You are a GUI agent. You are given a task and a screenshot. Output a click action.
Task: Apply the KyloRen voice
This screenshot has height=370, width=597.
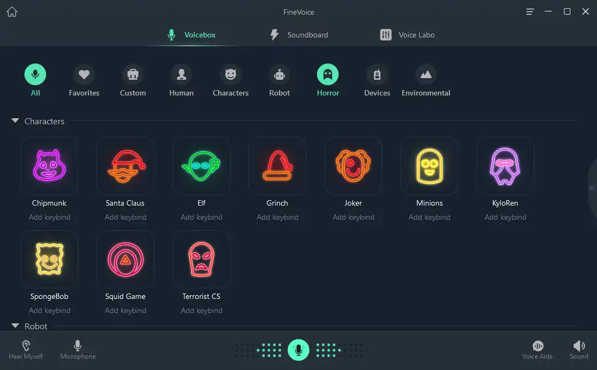(505, 166)
